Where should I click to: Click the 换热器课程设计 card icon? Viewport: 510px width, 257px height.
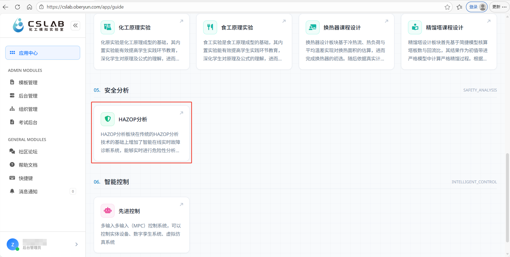[313, 27]
